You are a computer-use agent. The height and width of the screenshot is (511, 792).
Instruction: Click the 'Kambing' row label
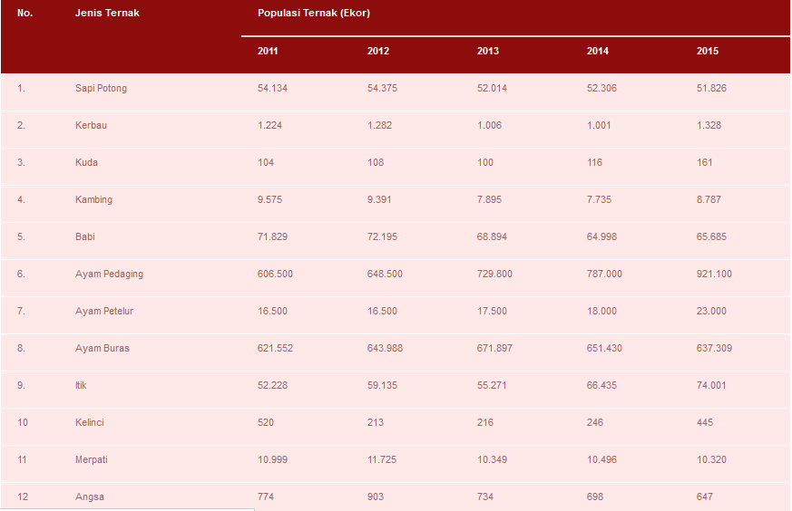[x=94, y=199]
